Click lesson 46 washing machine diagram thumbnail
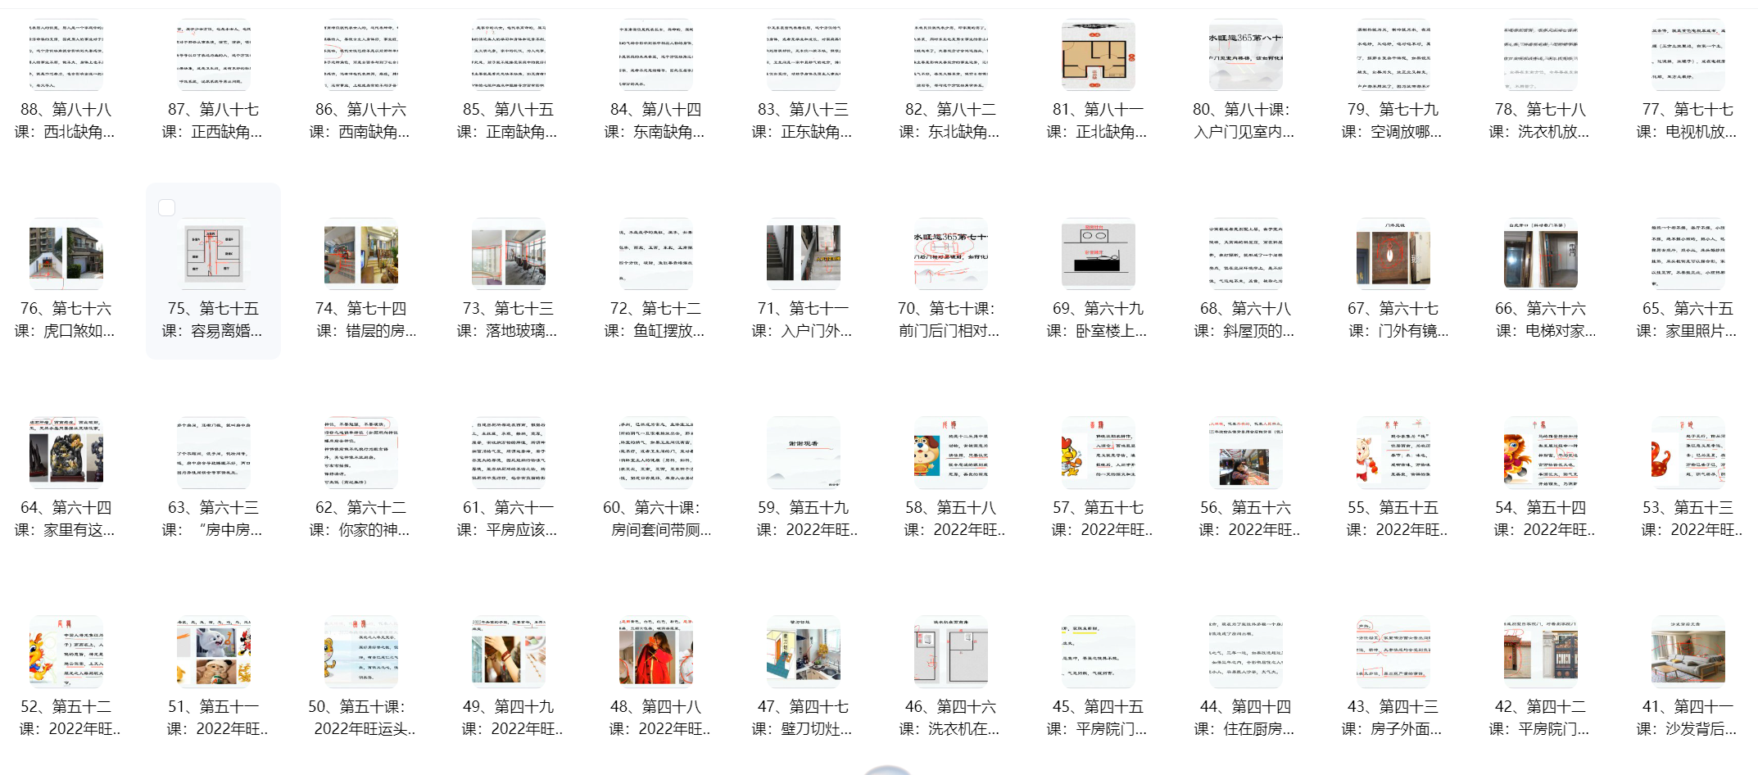 tap(950, 652)
